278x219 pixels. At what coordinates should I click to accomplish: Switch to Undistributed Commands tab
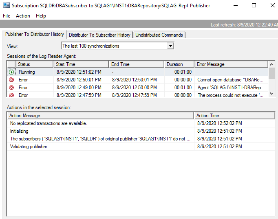pos(159,35)
